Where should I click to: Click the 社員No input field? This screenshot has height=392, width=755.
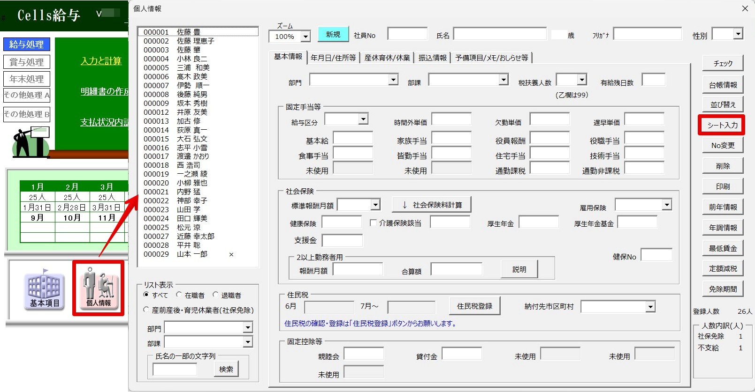click(407, 34)
